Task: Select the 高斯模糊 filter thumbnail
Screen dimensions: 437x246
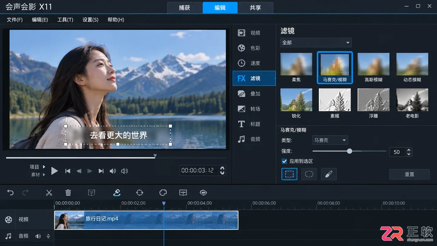Action: pos(374,67)
